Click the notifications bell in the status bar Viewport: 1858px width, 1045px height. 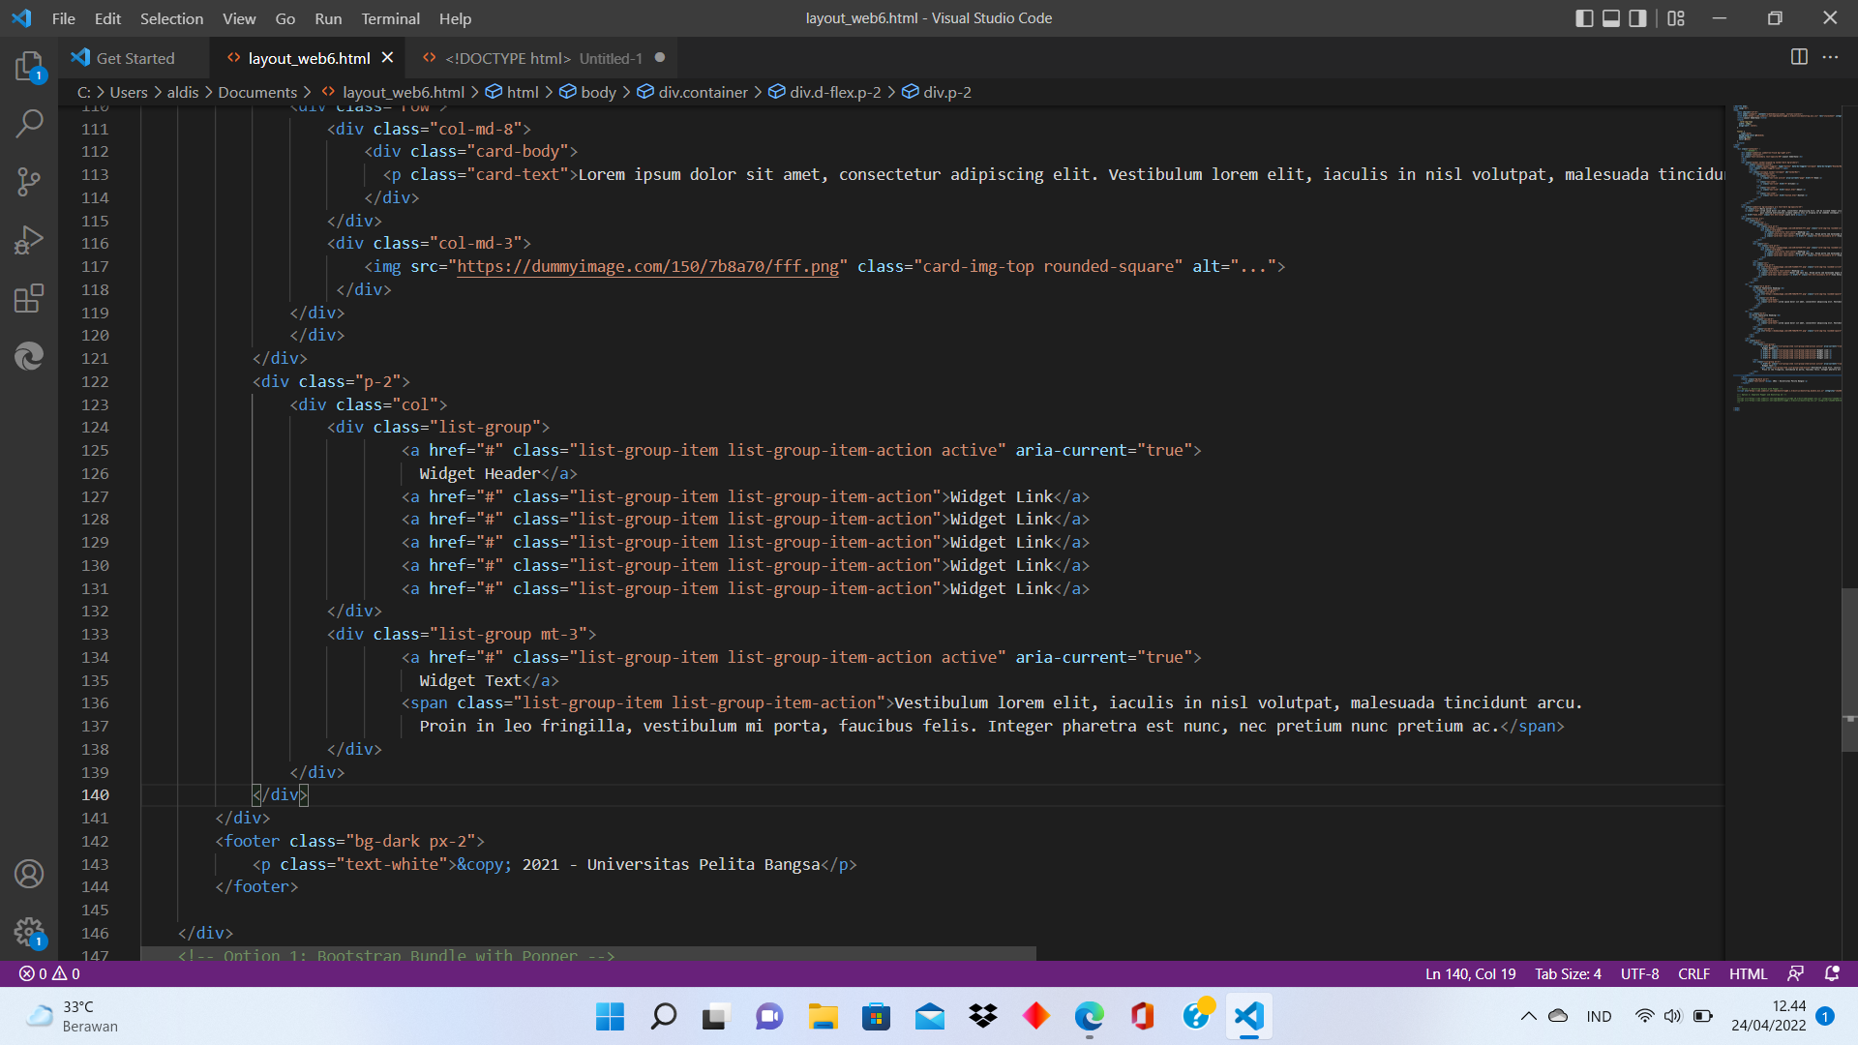click(1833, 973)
